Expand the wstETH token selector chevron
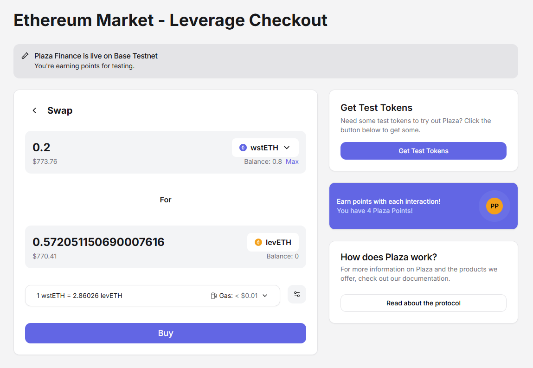Screen dimensions: 533x368 point(287,148)
